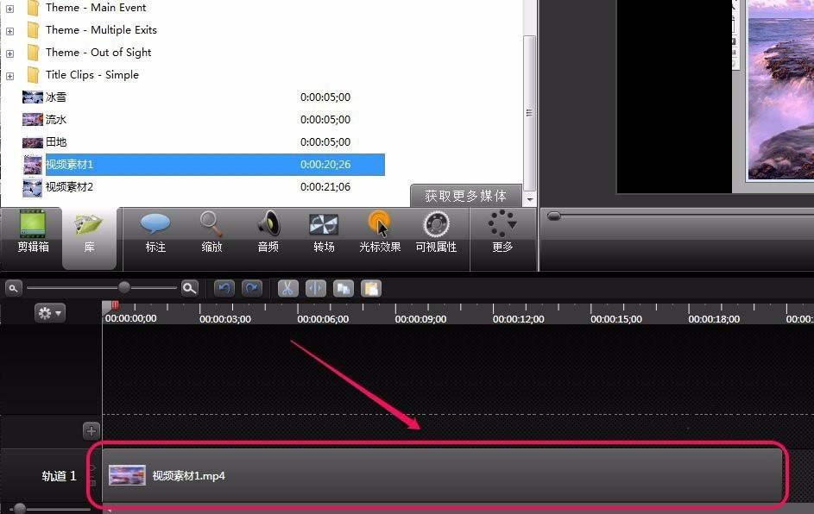Open the 音频 audio editing panel
The height and width of the screenshot is (514, 814).
click(x=268, y=230)
